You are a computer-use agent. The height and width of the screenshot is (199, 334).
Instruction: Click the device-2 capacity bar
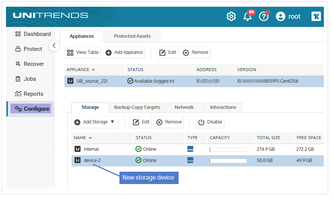coord(228,161)
